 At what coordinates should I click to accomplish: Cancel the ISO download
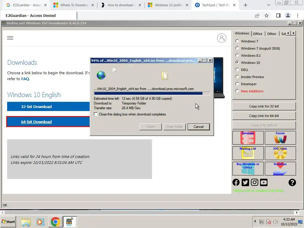(199, 127)
